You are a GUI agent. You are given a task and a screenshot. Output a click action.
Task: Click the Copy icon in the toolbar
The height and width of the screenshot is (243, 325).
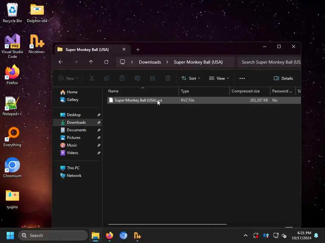[107, 78]
